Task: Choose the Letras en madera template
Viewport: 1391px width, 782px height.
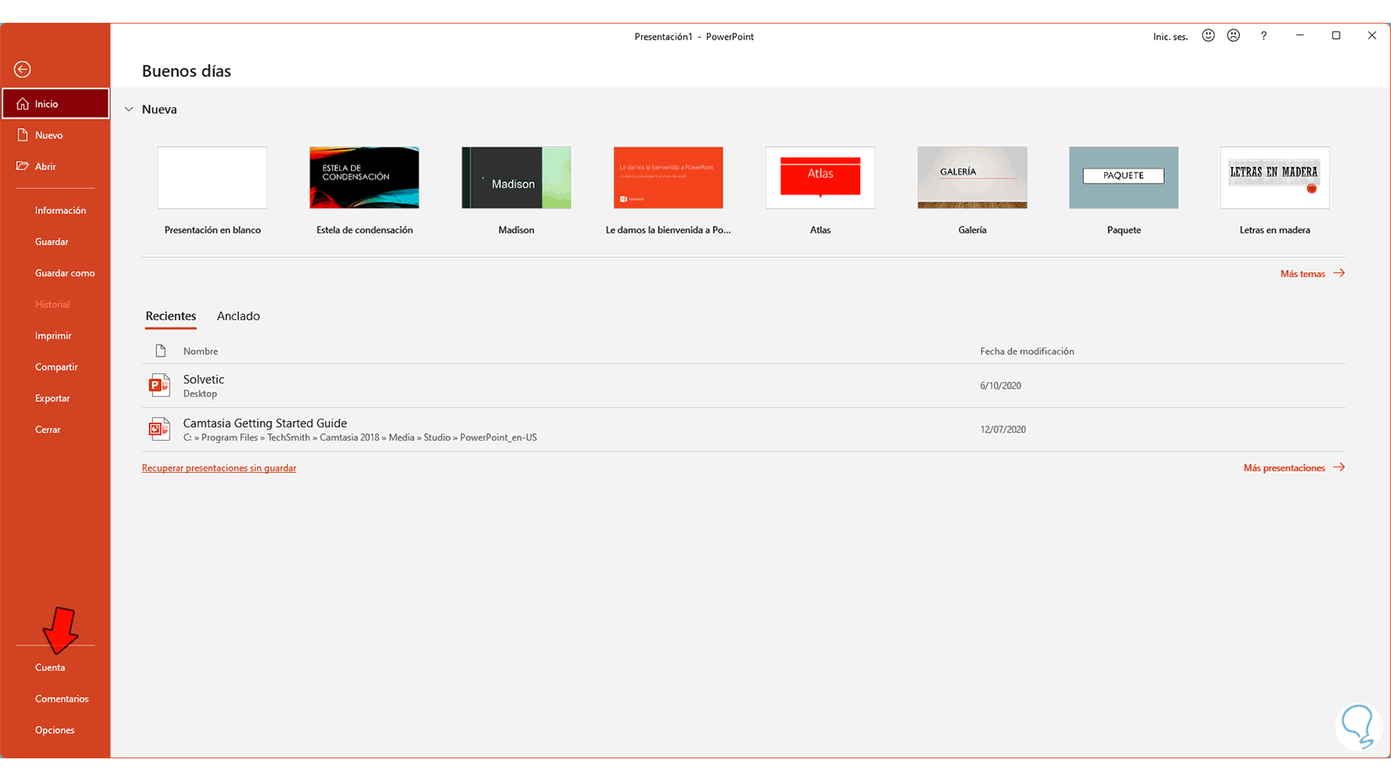Action: point(1275,178)
